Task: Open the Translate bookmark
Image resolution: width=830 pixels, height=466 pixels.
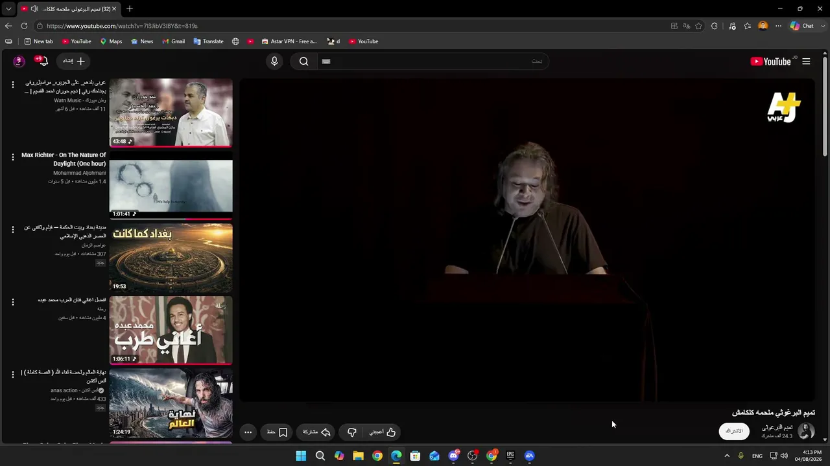Action: pyautogui.click(x=208, y=41)
